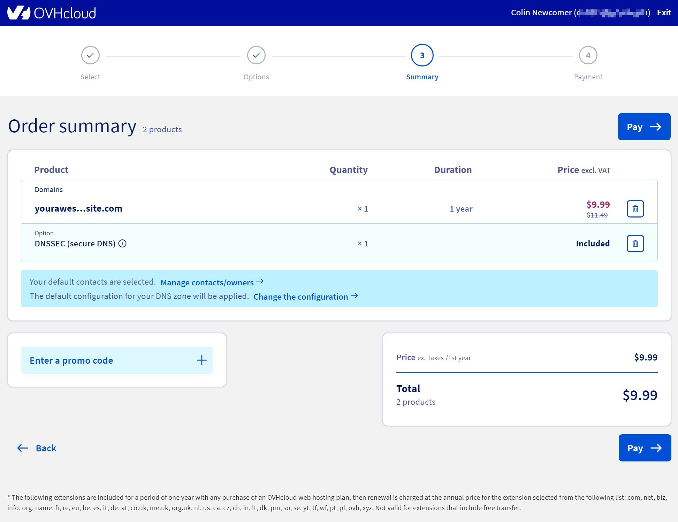Click the step 4 Payment circle

588,55
